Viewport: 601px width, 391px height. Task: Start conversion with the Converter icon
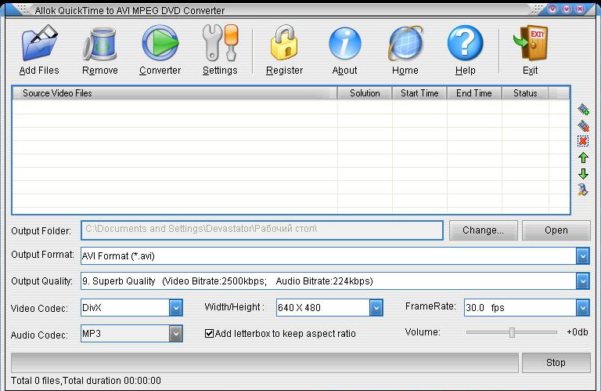coord(160,43)
